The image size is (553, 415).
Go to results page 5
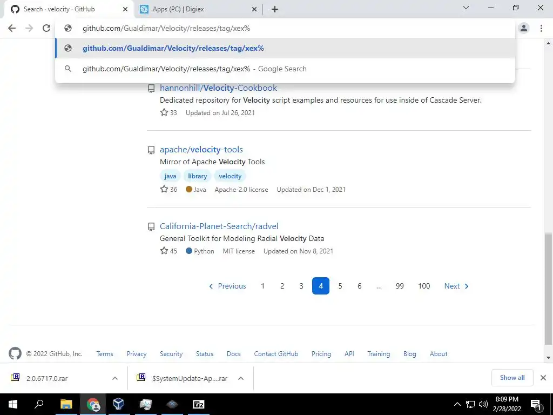[340, 286]
